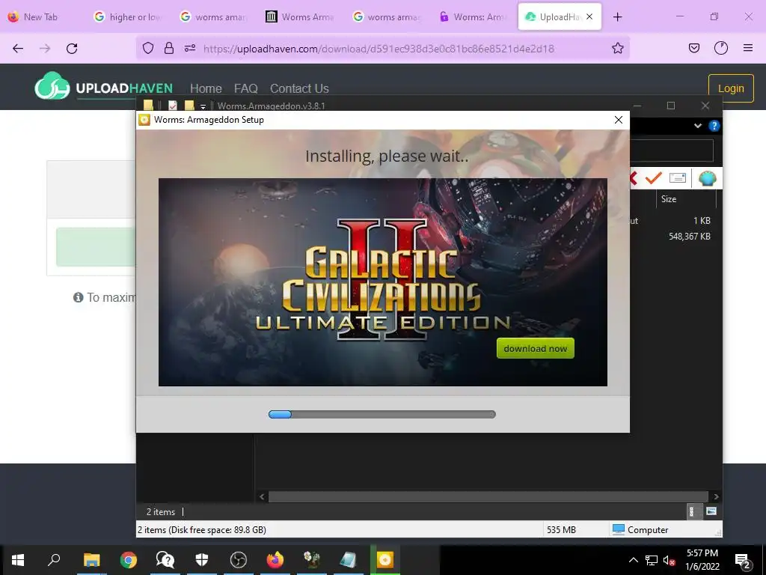Image resolution: width=766 pixels, height=575 pixels.
Task: Open a new Firefox tab with the plus button
Action: click(617, 17)
